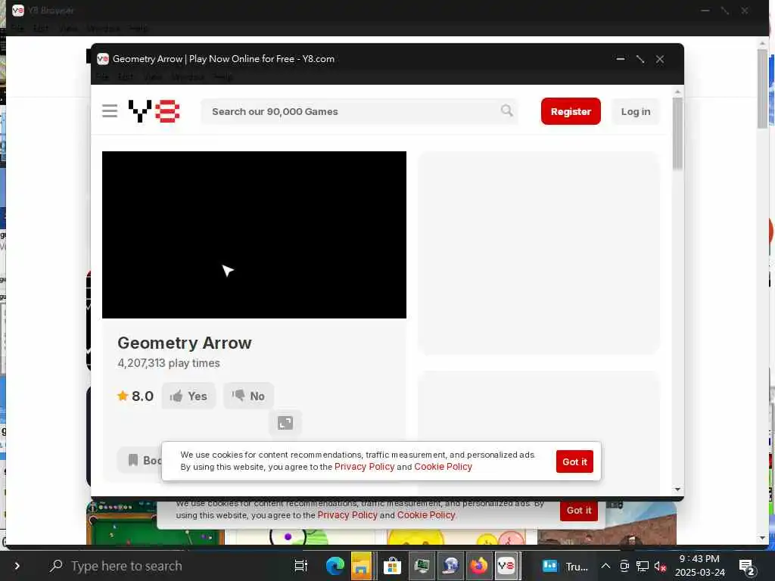Image resolution: width=775 pixels, height=581 pixels.
Task: Maximize the Geometry Arrow window
Action: click(x=640, y=59)
